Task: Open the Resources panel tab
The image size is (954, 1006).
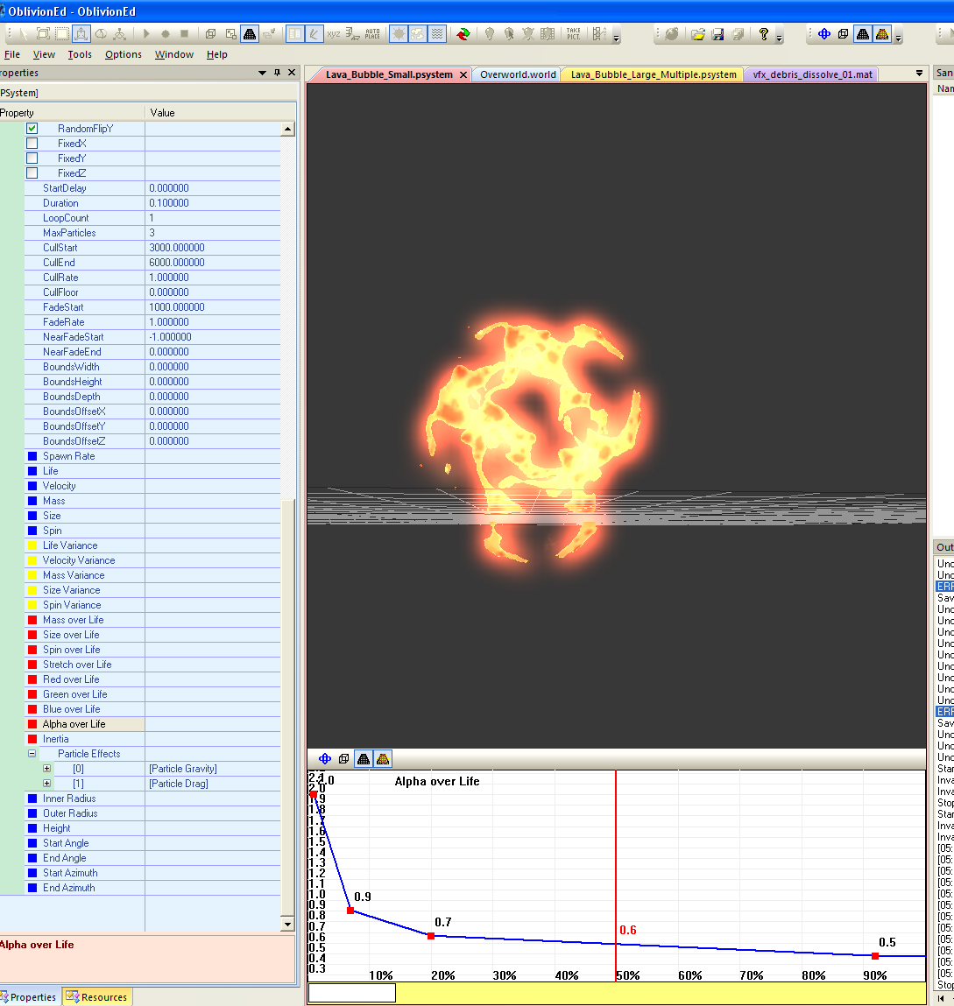Action: pos(97,997)
